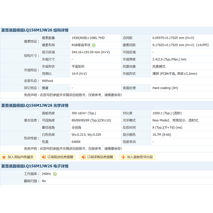213x213 pixels.
Task: Select the value 6485K
Action: pyautogui.click(x=76, y=142)
